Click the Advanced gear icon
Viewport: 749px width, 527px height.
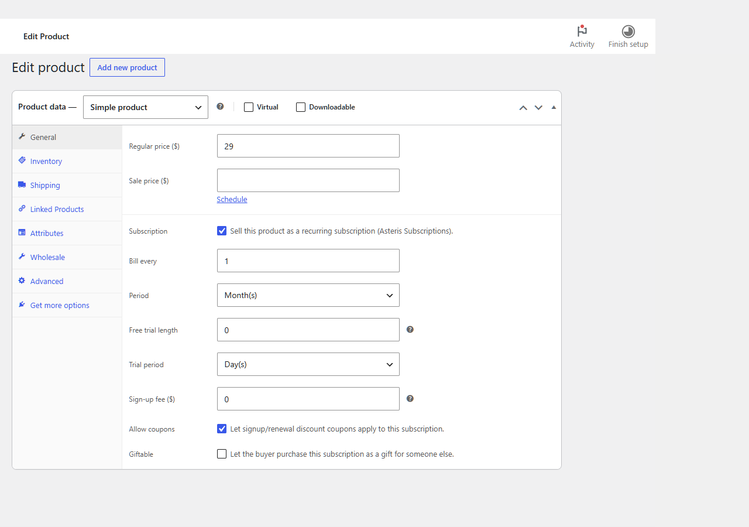[x=22, y=280]
